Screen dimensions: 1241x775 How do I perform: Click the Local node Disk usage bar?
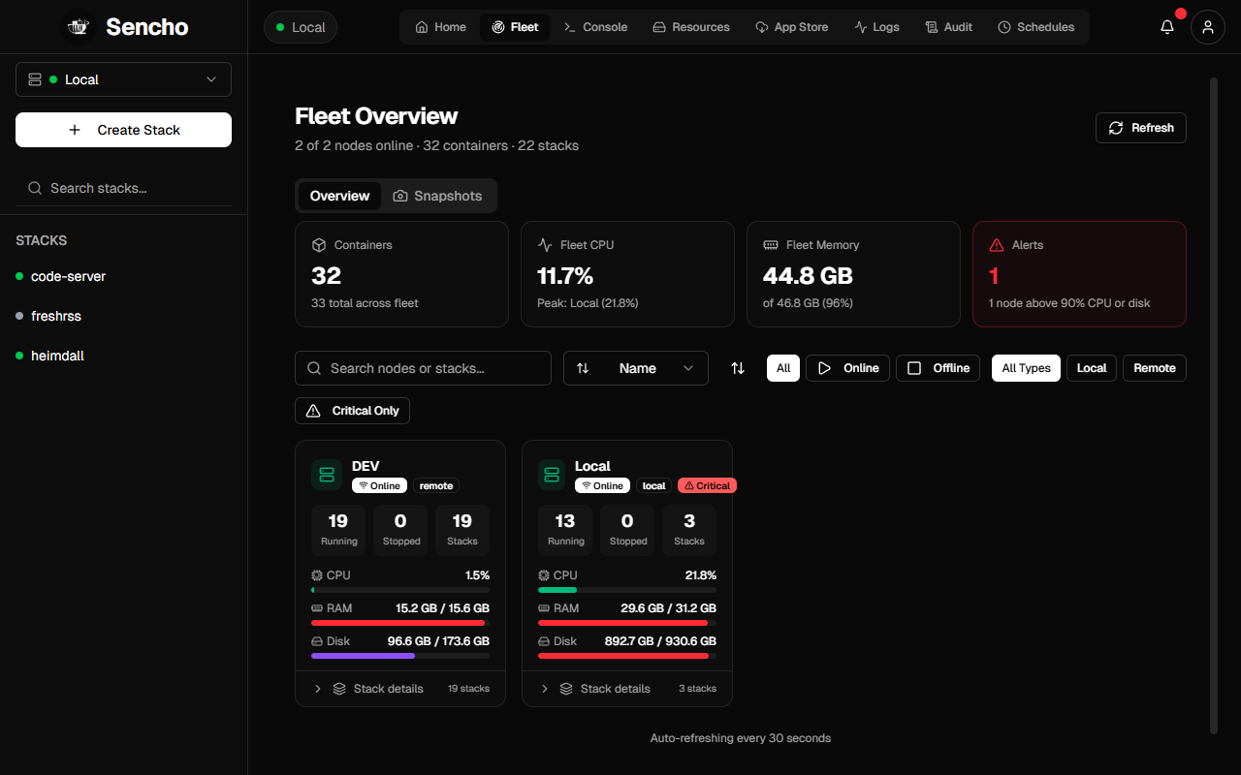tap(627, 656)
